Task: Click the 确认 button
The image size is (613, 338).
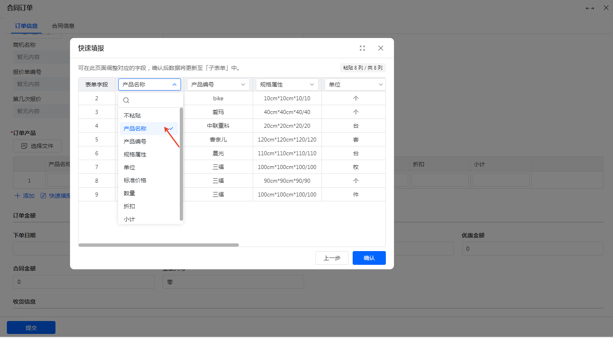Action: click(369, 258)
